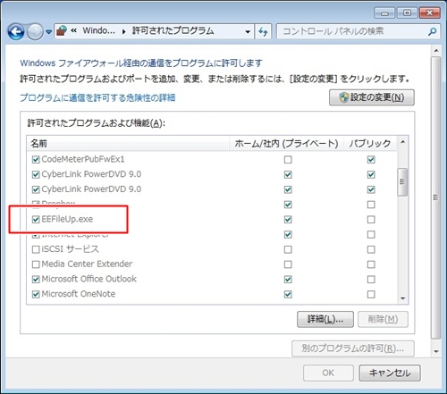Viewport: 447px width, 394px height.
Task: Click breadcrumb arrow after Windo...
Action: click(x=123, y=31)
